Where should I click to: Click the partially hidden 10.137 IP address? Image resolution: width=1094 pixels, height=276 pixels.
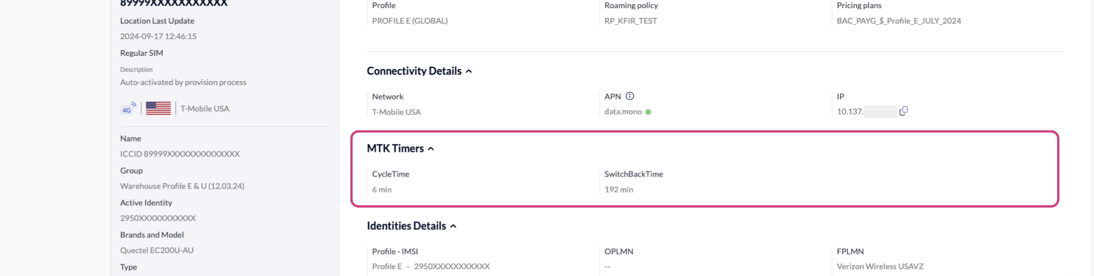(850, 112)
